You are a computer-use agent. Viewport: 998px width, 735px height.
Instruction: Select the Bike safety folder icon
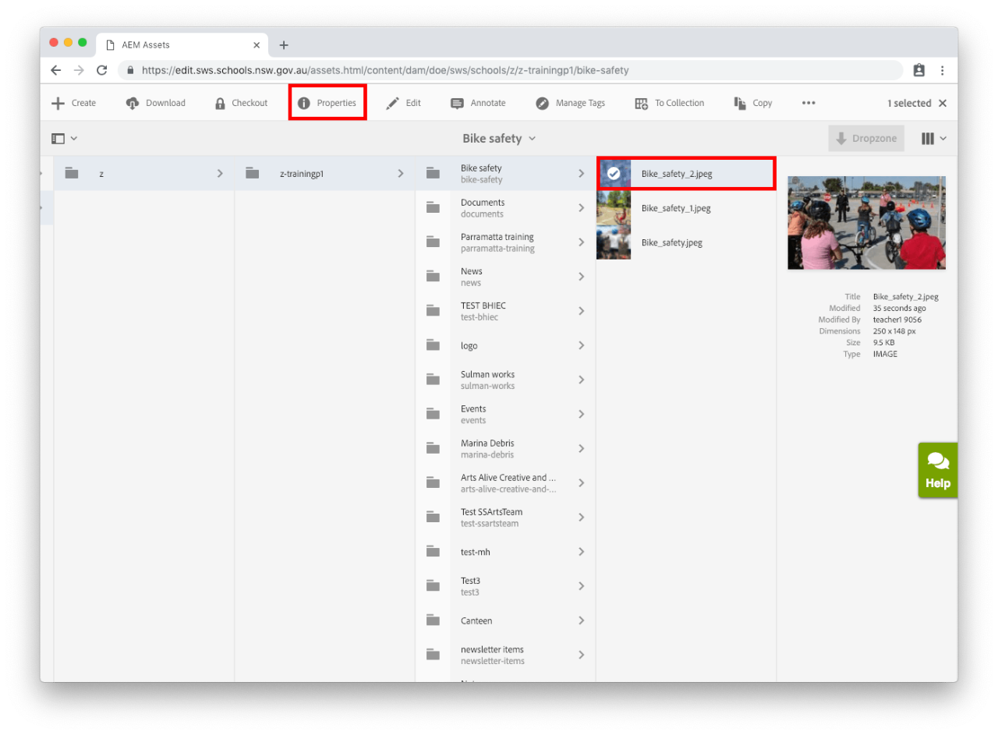pos(433,174)
